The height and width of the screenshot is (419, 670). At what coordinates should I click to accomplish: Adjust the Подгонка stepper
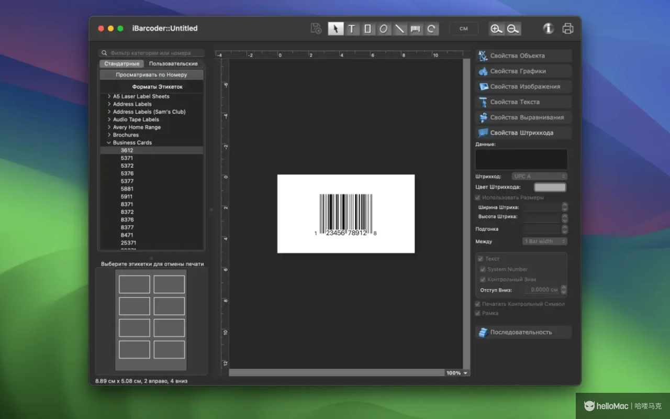pos(565,229)
